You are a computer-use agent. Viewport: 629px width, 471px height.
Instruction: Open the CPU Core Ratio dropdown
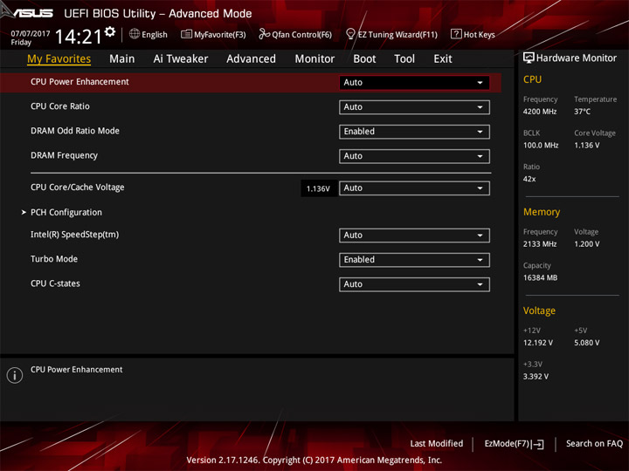click(414, 107)
